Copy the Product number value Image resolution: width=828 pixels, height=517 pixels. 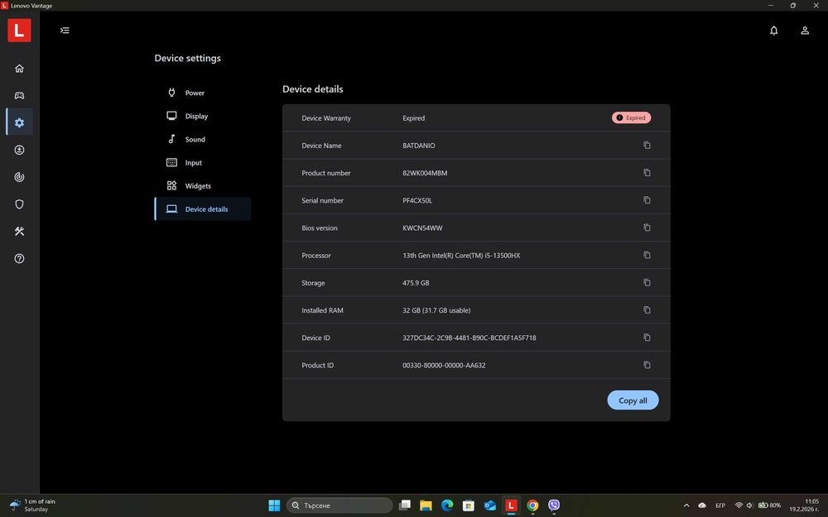click(x=647, y=173)
